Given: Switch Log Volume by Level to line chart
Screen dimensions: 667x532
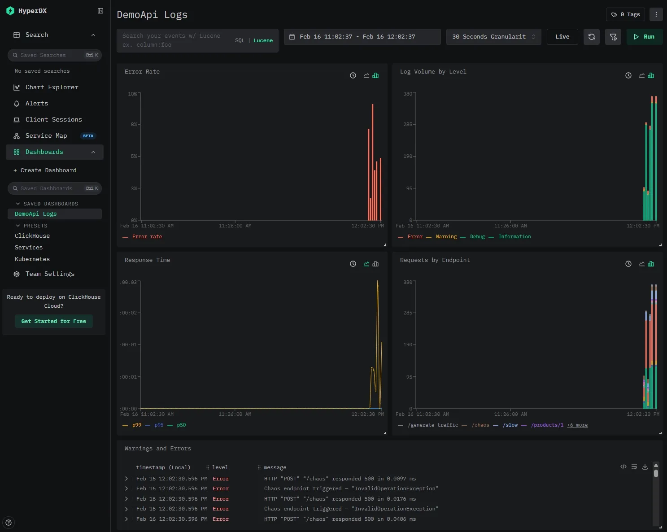Looking at the screenshot, I should [x=642, y=76].
